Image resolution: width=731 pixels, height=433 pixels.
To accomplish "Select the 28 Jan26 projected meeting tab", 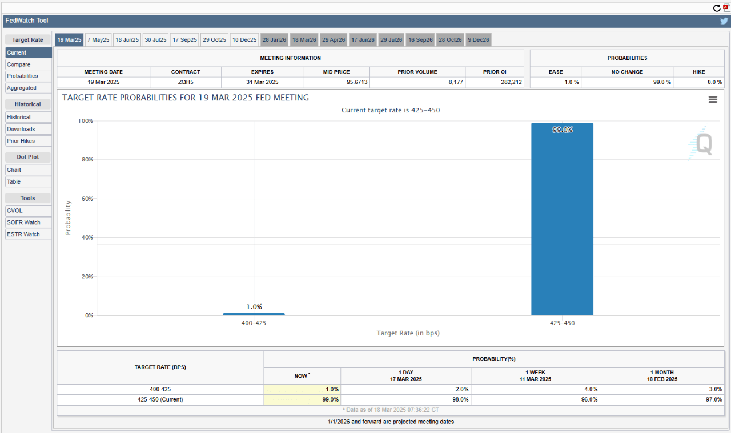I will pyautogui.click(x=274, y=40).
